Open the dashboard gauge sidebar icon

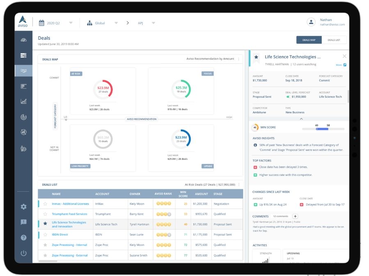(23, 40)
